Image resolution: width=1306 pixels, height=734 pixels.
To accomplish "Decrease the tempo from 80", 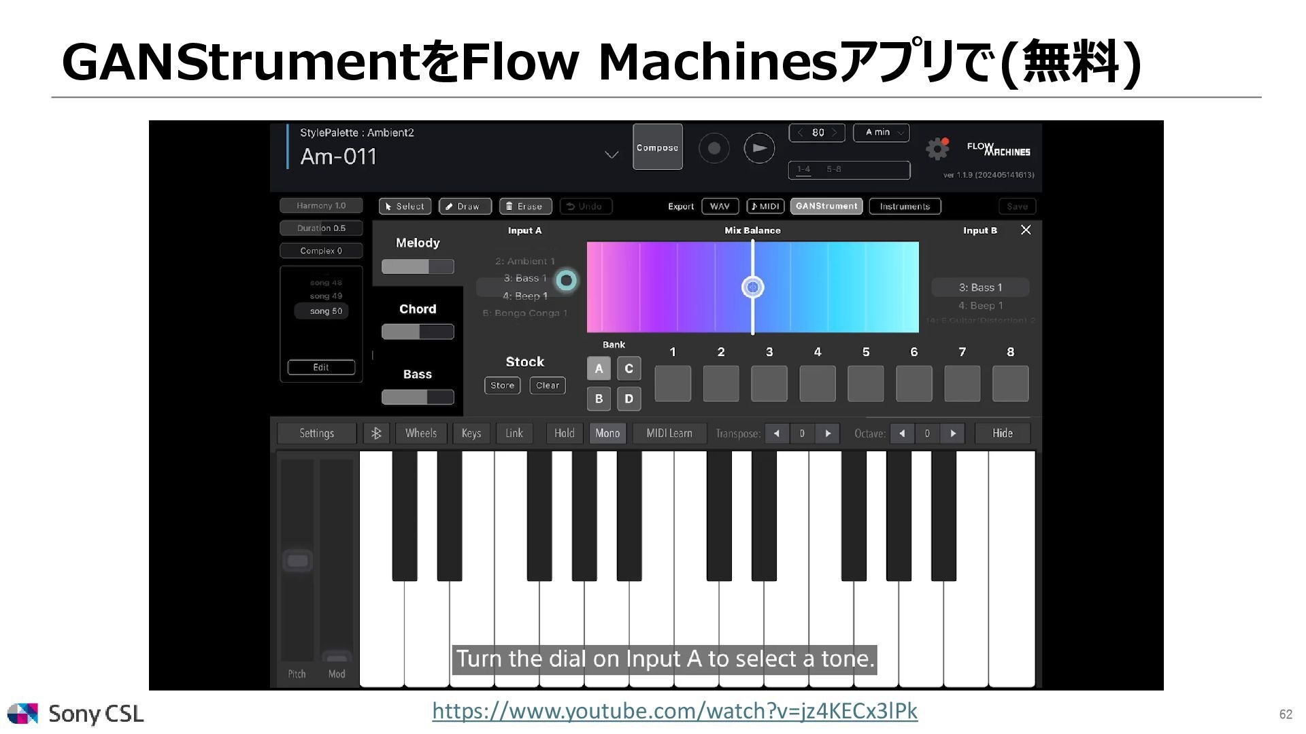I will pos(801,133).
